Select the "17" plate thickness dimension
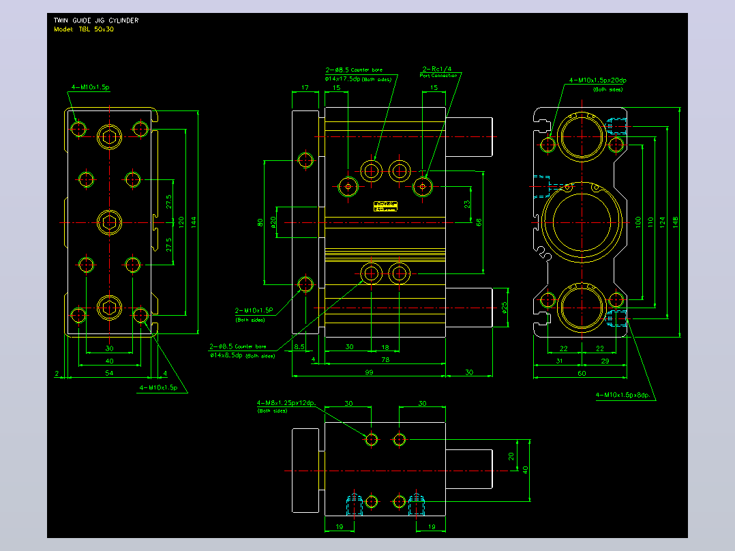 tap(305, 88)
